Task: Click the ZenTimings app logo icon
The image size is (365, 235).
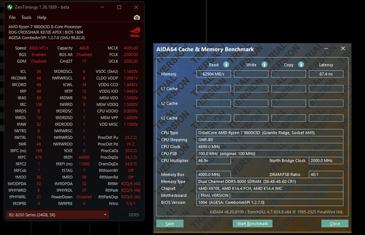Action: 10,7
